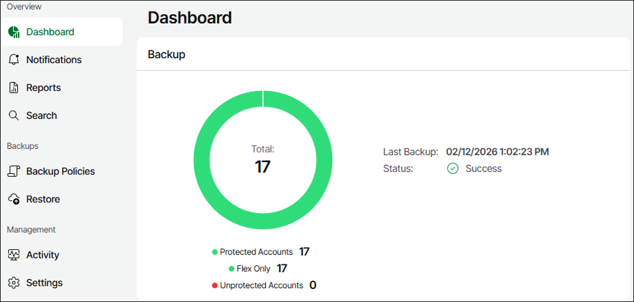
Task: Click the Notifications bell icon
Action: 14,60
